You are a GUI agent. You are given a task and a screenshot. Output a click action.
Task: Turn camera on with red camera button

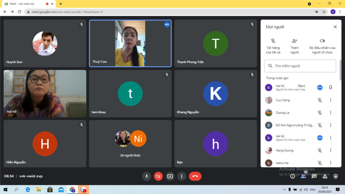click(x=158, y=176)
